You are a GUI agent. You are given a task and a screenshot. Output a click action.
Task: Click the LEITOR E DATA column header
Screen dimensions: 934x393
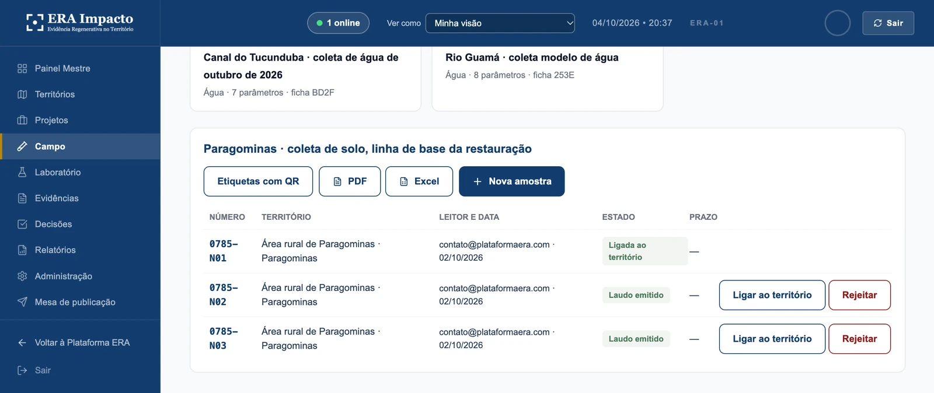(469, 217)
